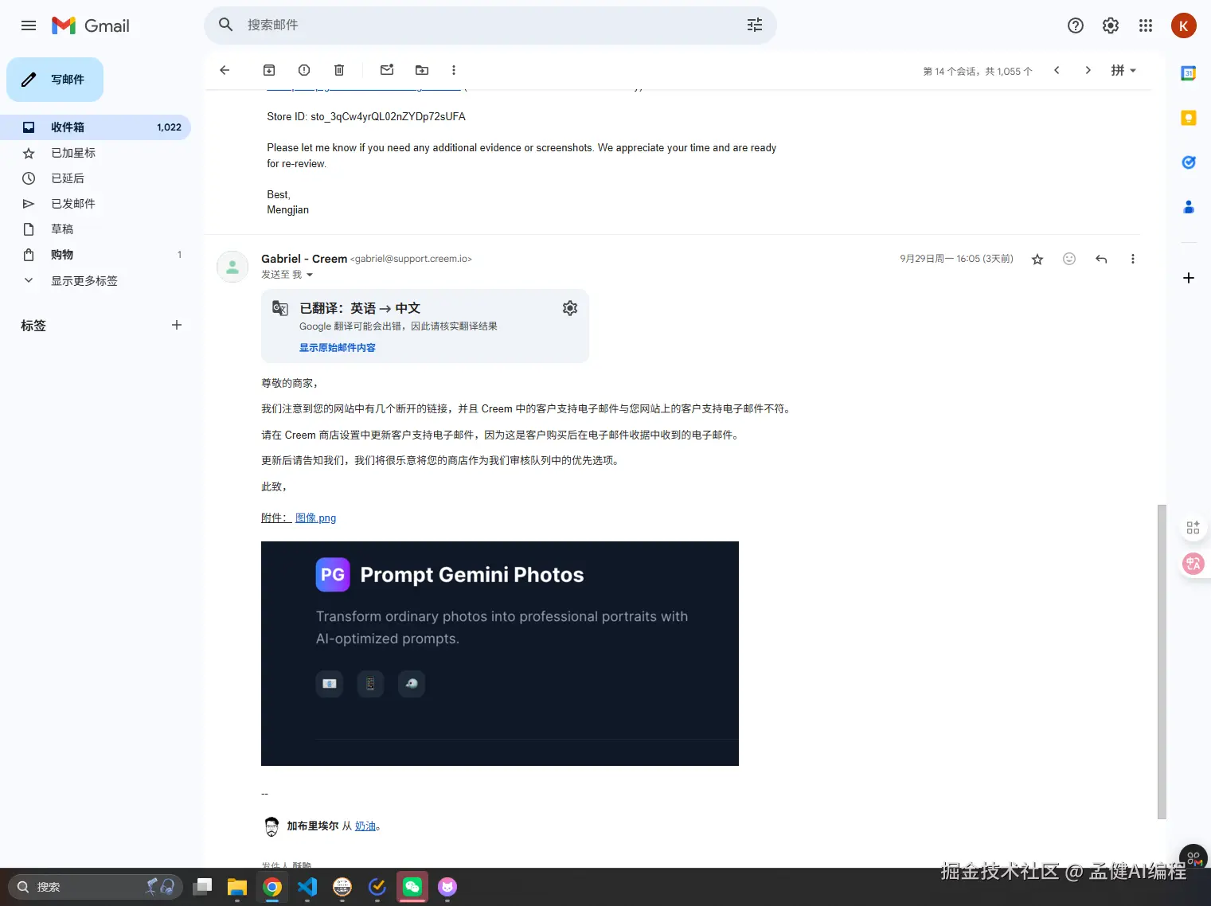Go to newer conversation
Image resolution: width=1211 pixels, height=906 pixels.
(1057, 70)
